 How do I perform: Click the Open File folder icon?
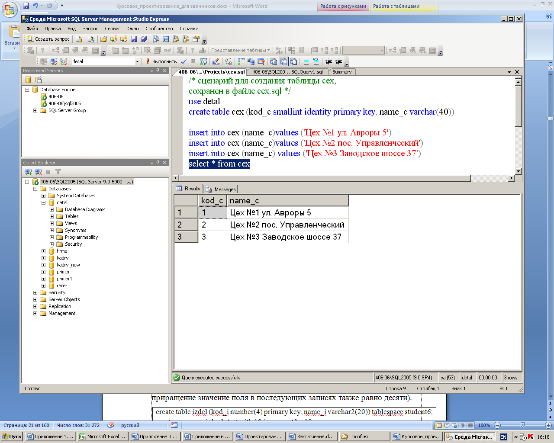tap(104, 39)
